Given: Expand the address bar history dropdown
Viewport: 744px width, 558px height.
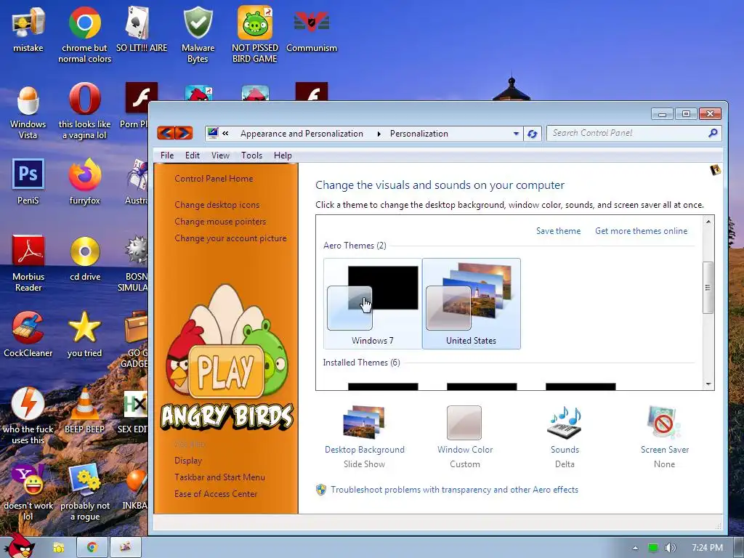Looking at the screenshot, I should click(x=516, y=134).
